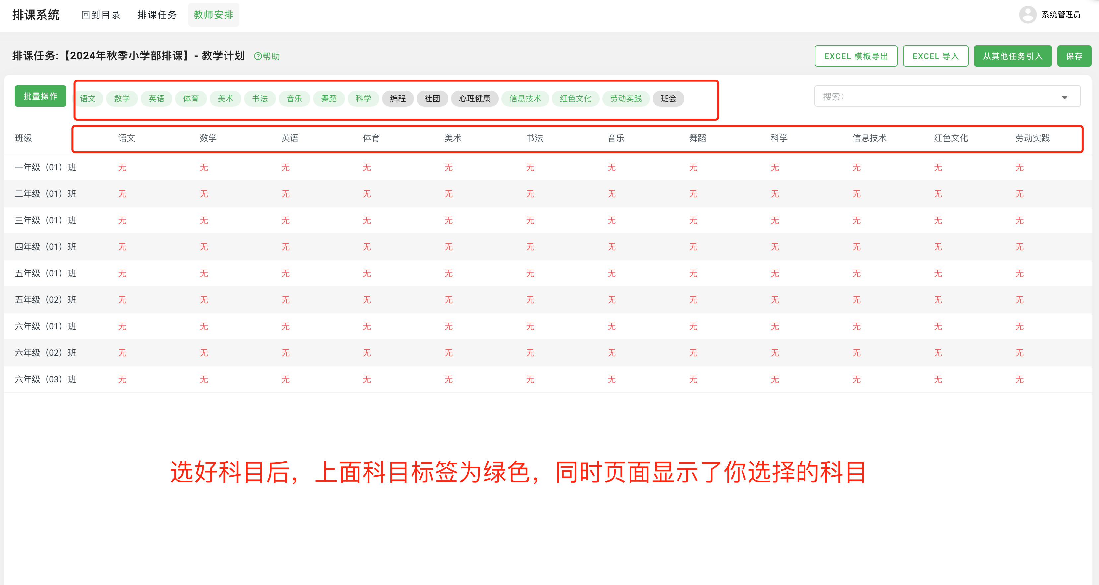The image size is (1099, 585).
Task: Click 从其他任务引入 to import from another task
Action: tap(1012, 55)
